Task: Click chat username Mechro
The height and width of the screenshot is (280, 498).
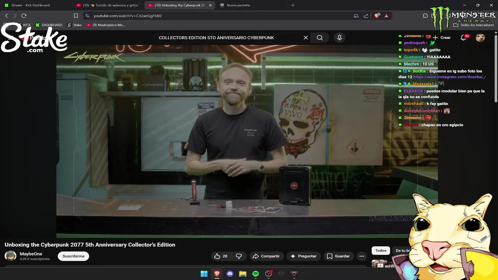Action: tap(411, 64)
